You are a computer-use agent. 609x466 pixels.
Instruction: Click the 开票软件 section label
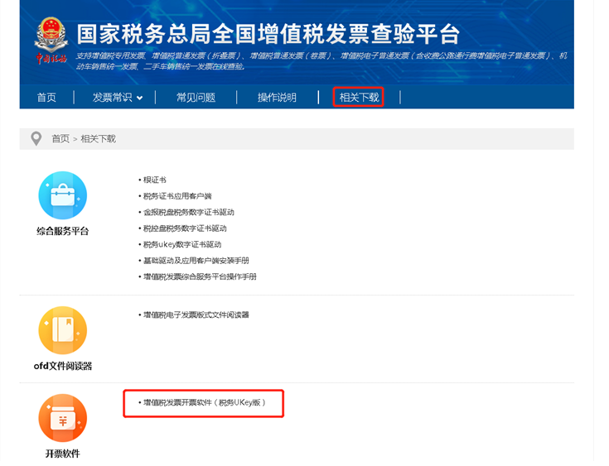click(x=62, y=454)
